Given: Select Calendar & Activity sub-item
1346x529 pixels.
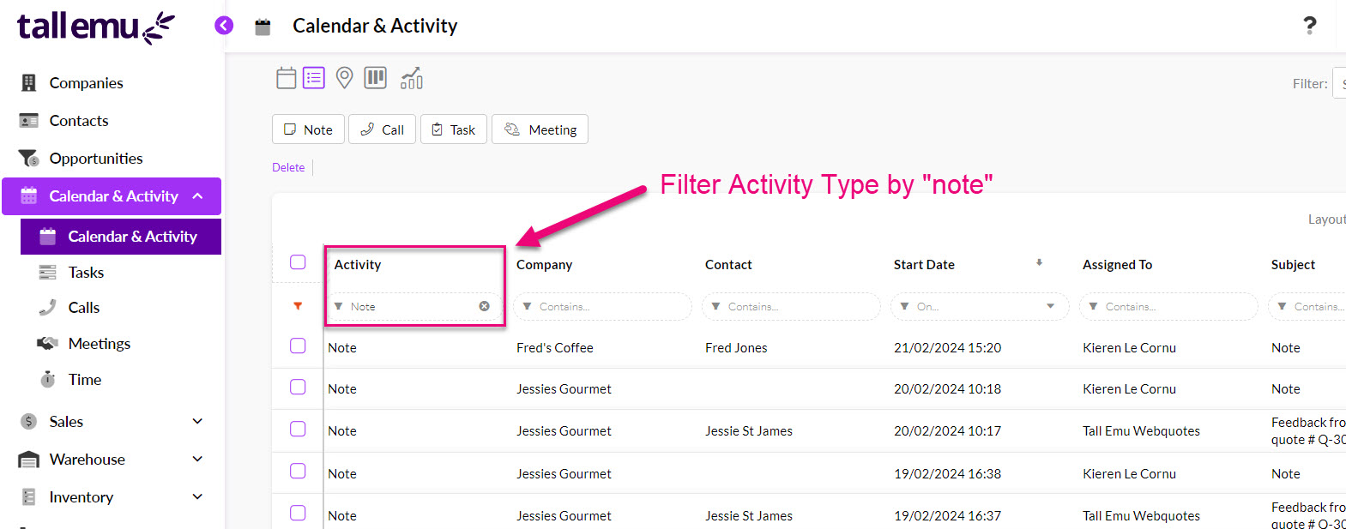Looking at the screenshot, I should point(121,237).
